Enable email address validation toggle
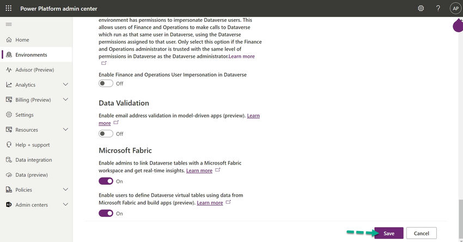 (x=106, y=134)
